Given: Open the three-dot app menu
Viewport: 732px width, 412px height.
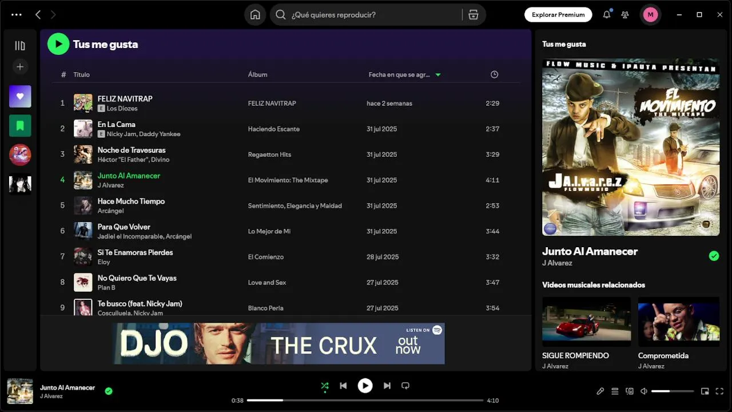Looking at the screenshot, I should 17,15.
